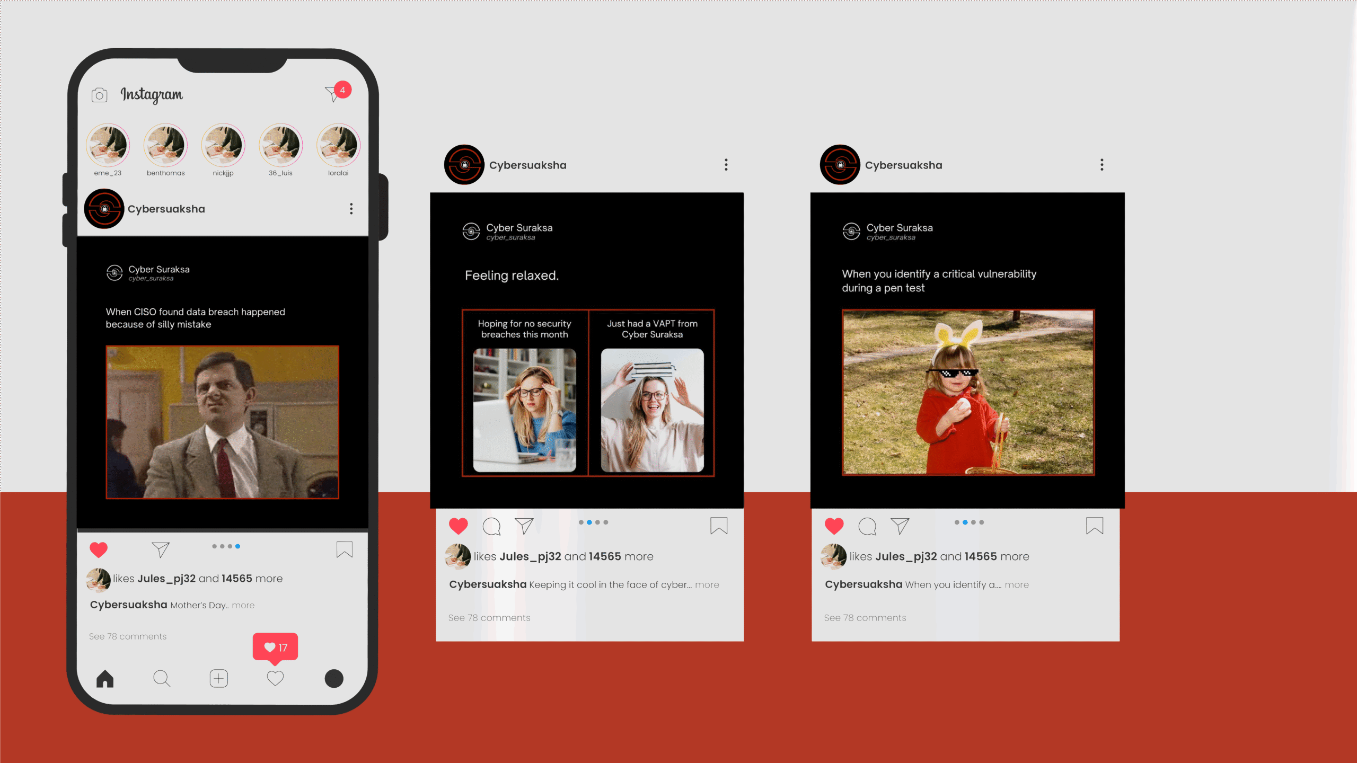The height and width of the screenshot is (763, 1357).
Task: Unlike the phone's Mr Bean post
Action: 99,549
